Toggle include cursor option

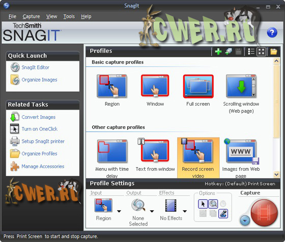pos(203,204)
